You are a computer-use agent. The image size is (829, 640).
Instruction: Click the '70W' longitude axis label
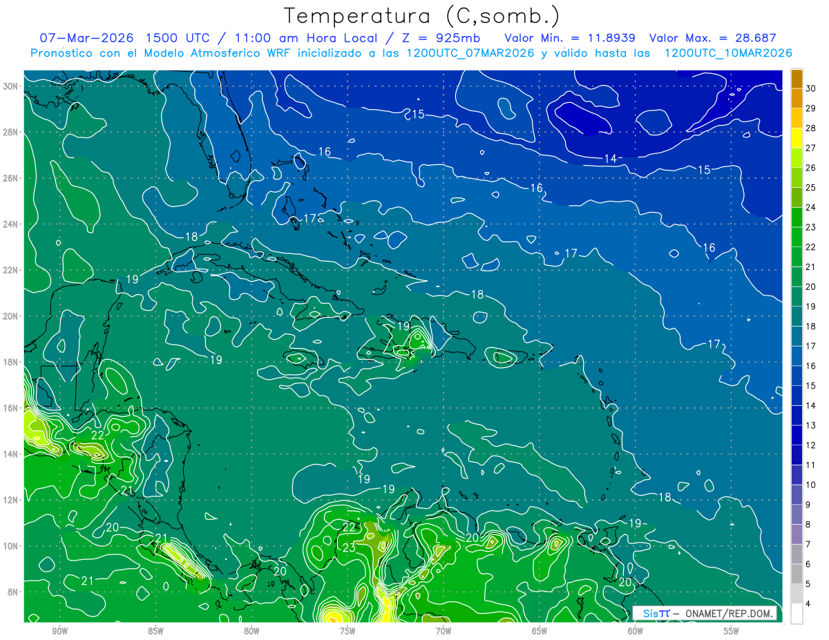pyautogui.click(x=444, y=631)
